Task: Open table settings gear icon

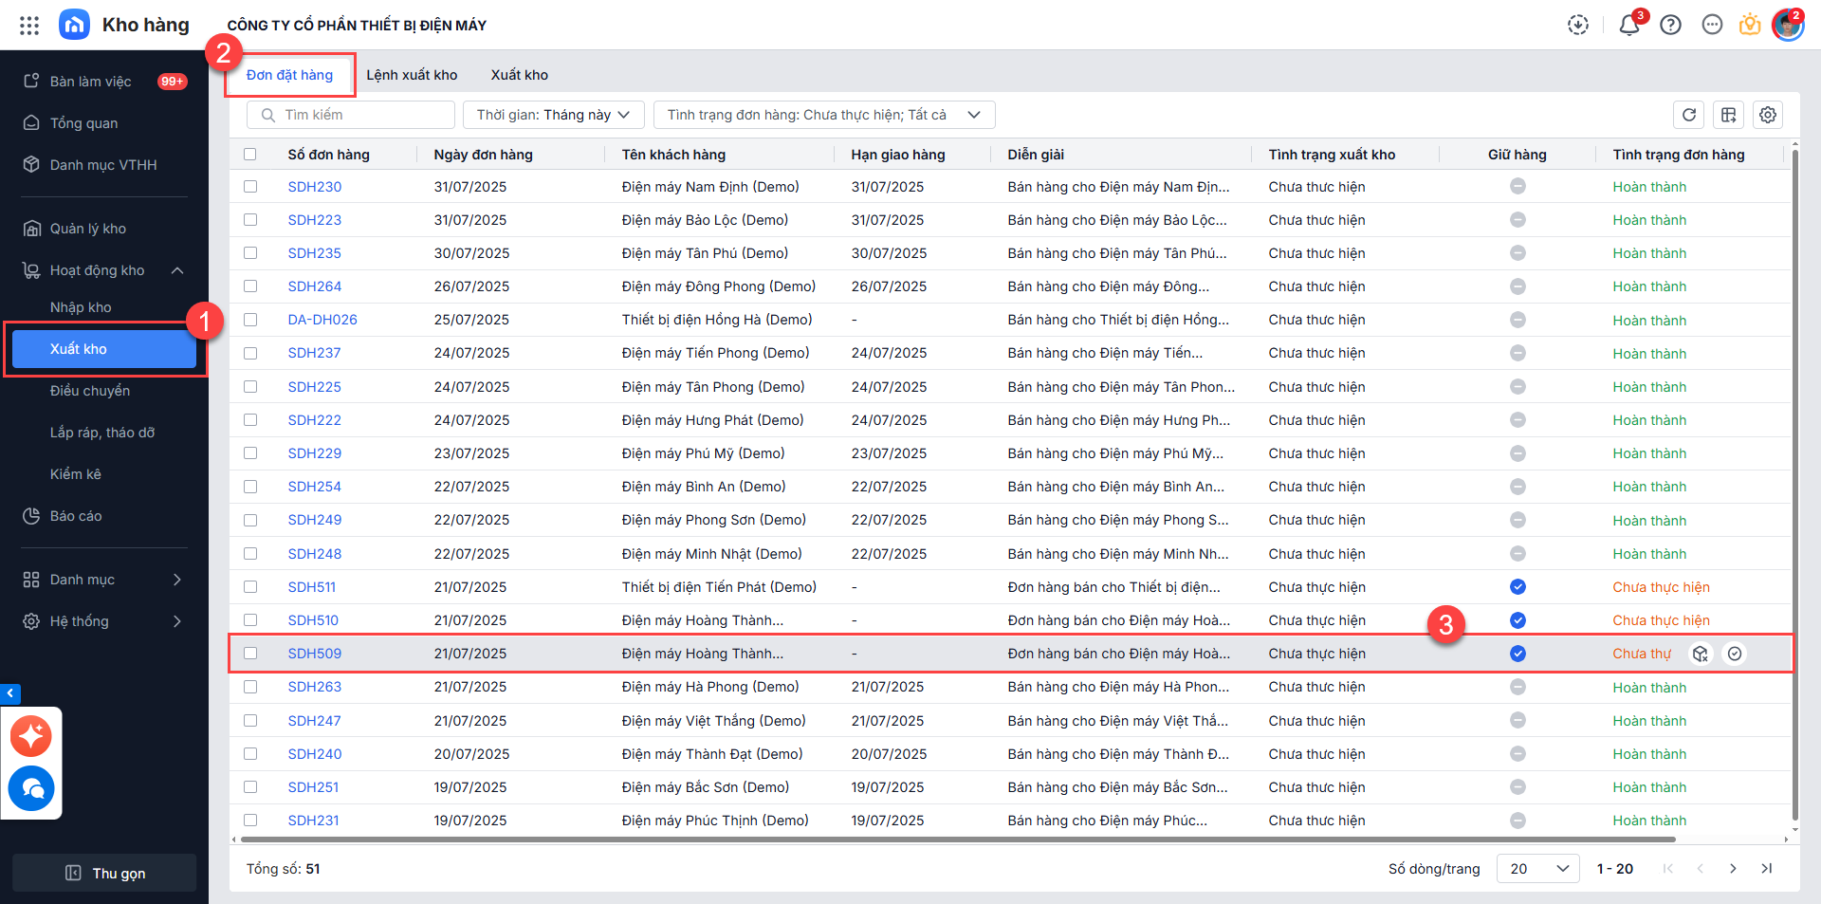Action: tap(1767, 115)
